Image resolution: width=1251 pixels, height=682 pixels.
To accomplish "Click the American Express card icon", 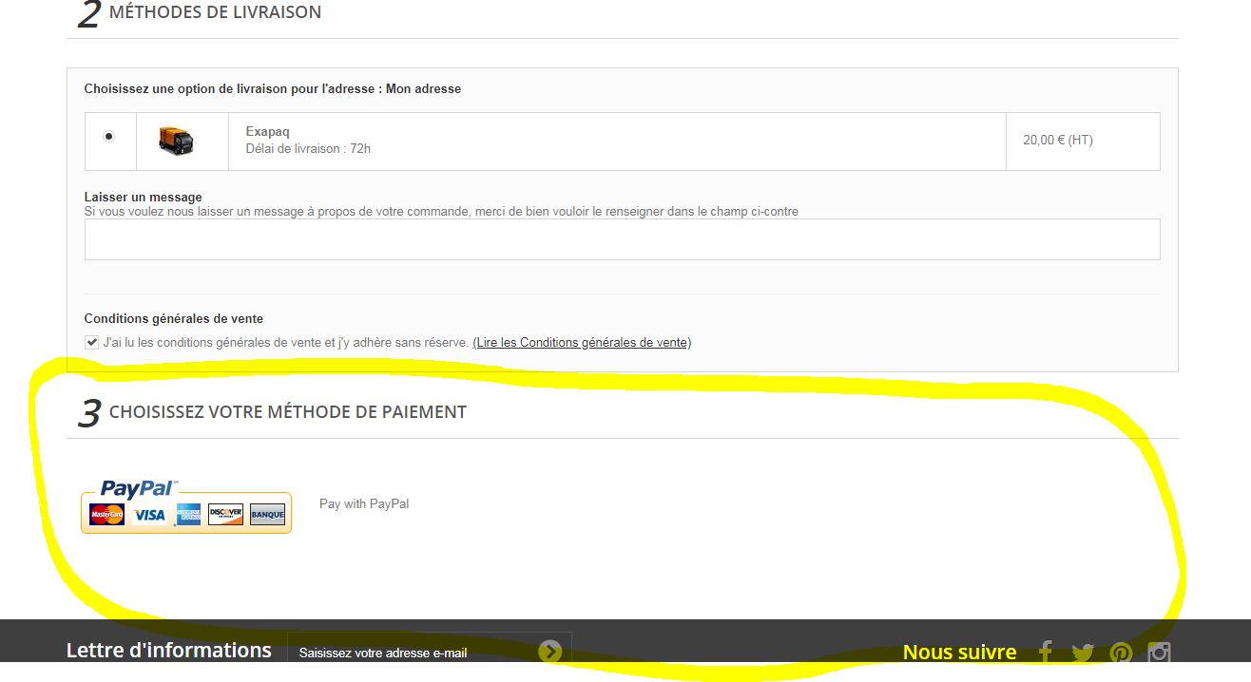I will click(x=188, y=515).
